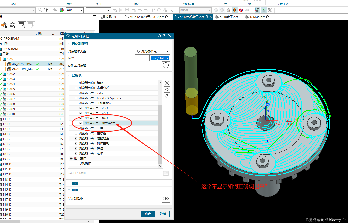Remove selected item with X button
Screen dimensions: 348x223
[167, 83]
